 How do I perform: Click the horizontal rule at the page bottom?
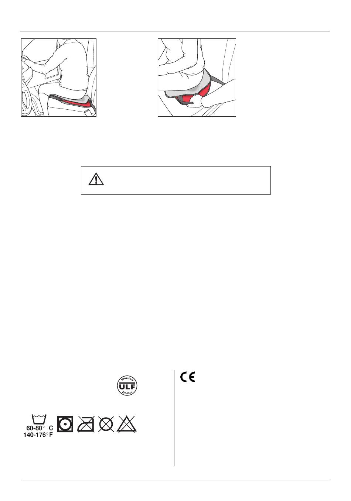[x=175, y=480]
